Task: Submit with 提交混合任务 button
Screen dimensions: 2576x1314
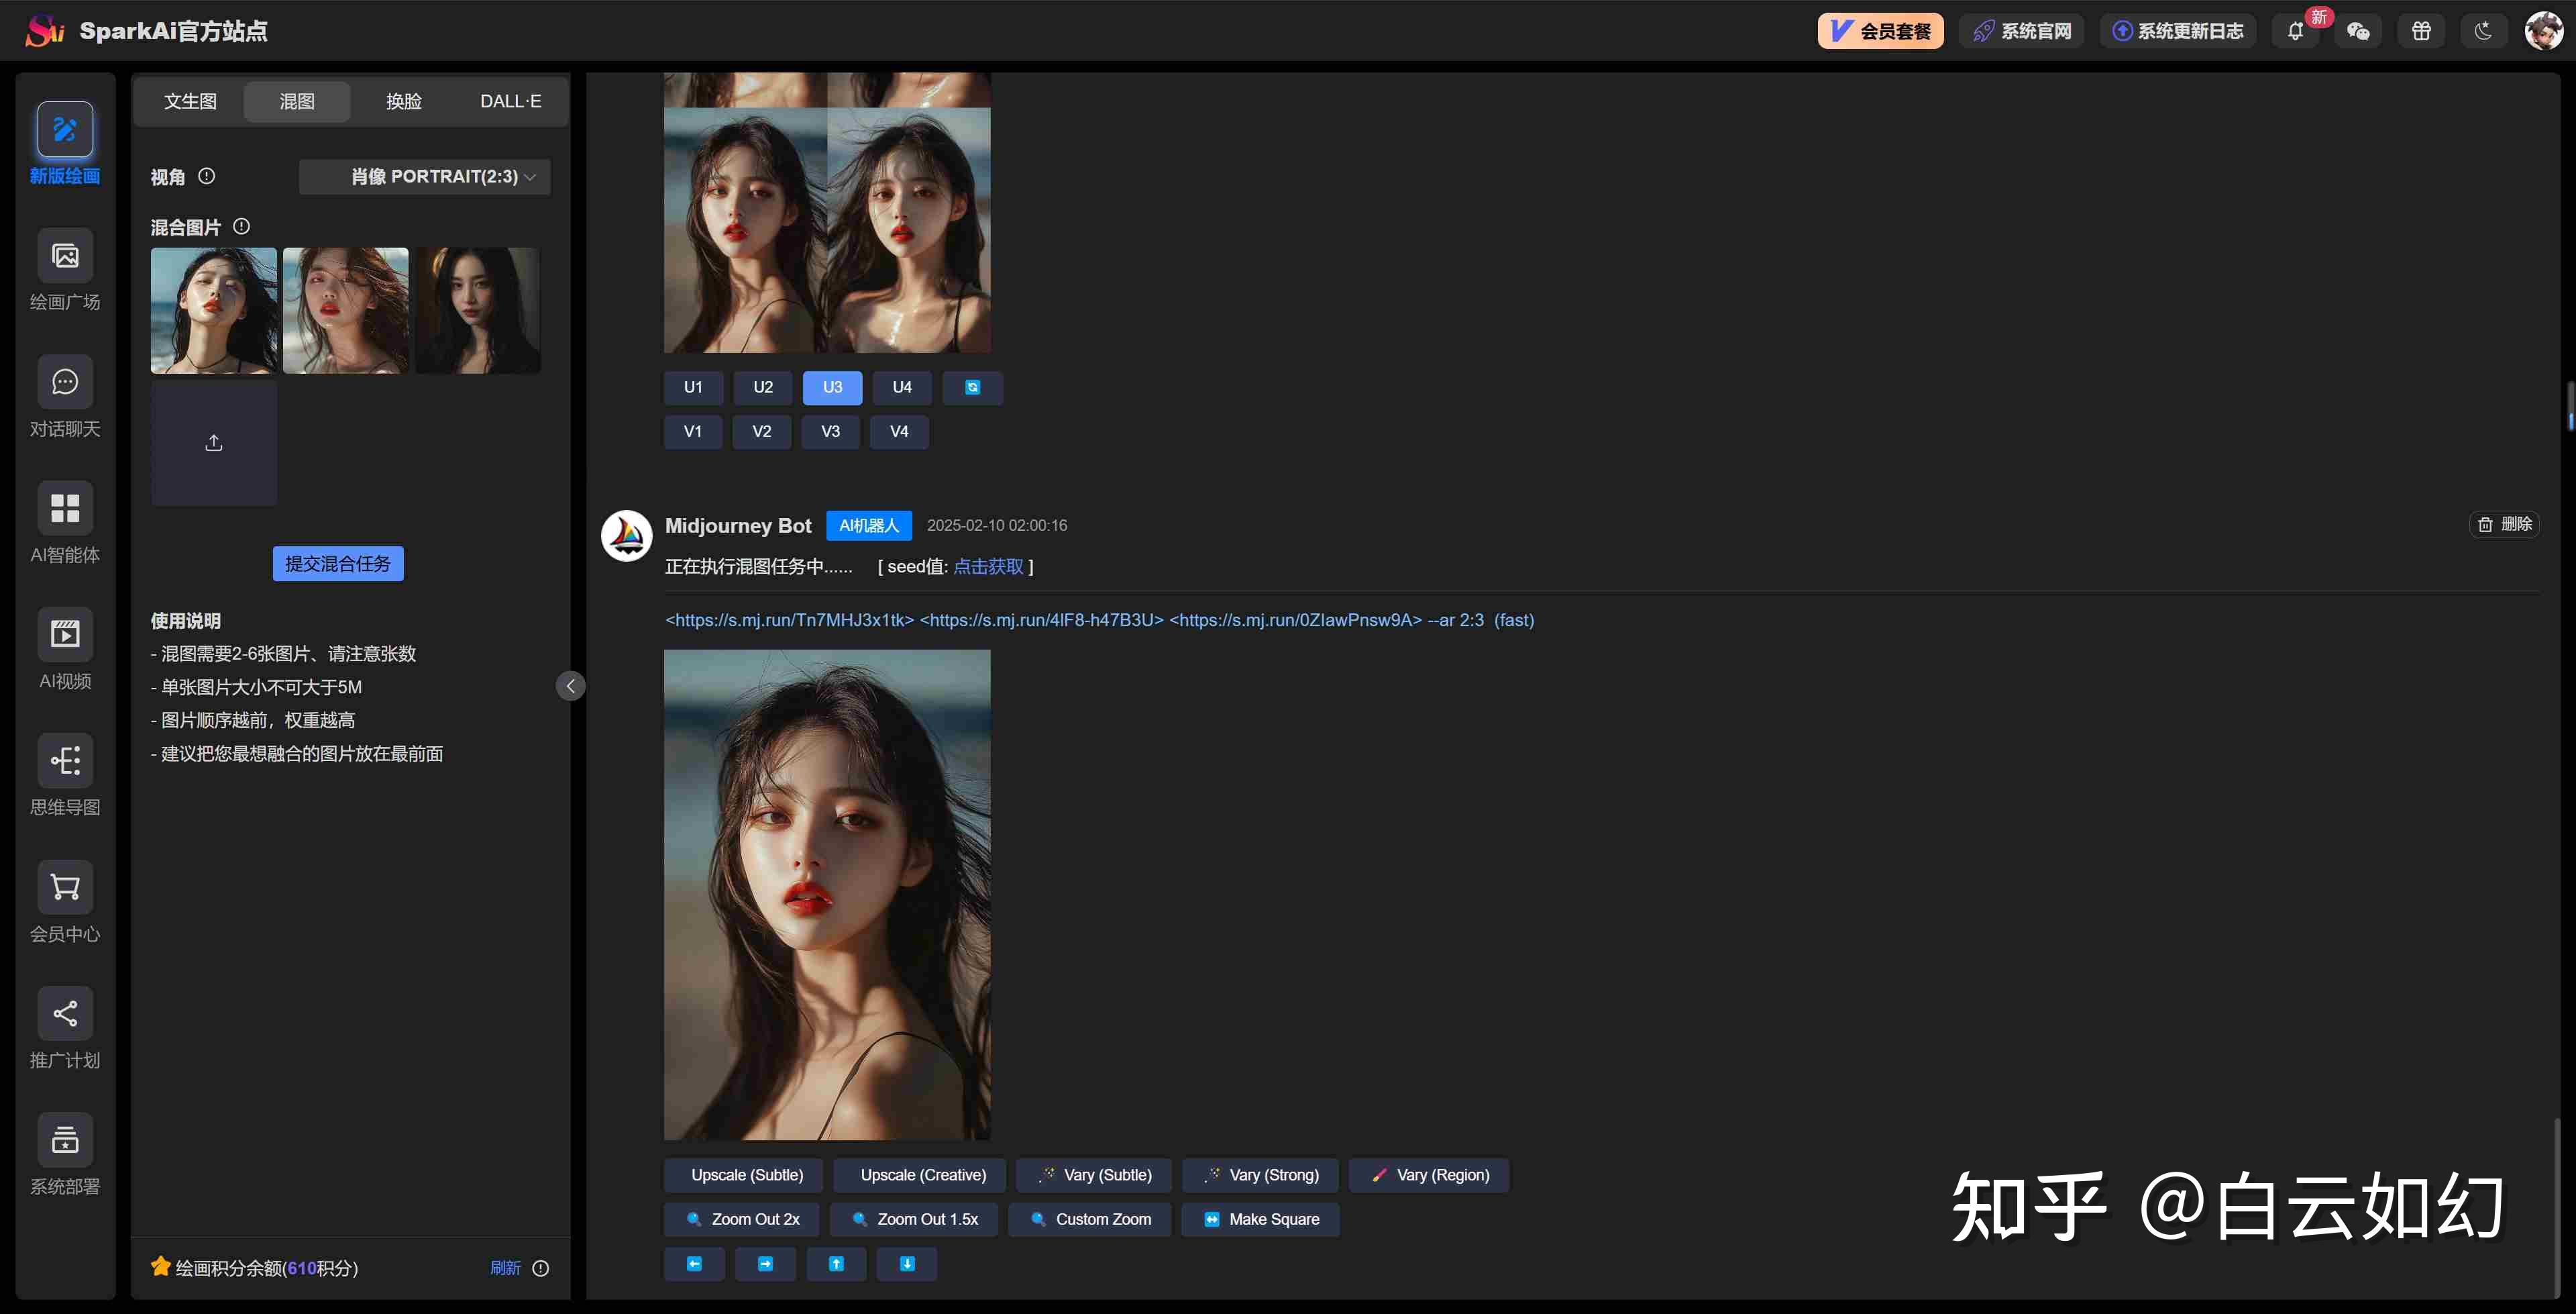Action: pos(338,564)
